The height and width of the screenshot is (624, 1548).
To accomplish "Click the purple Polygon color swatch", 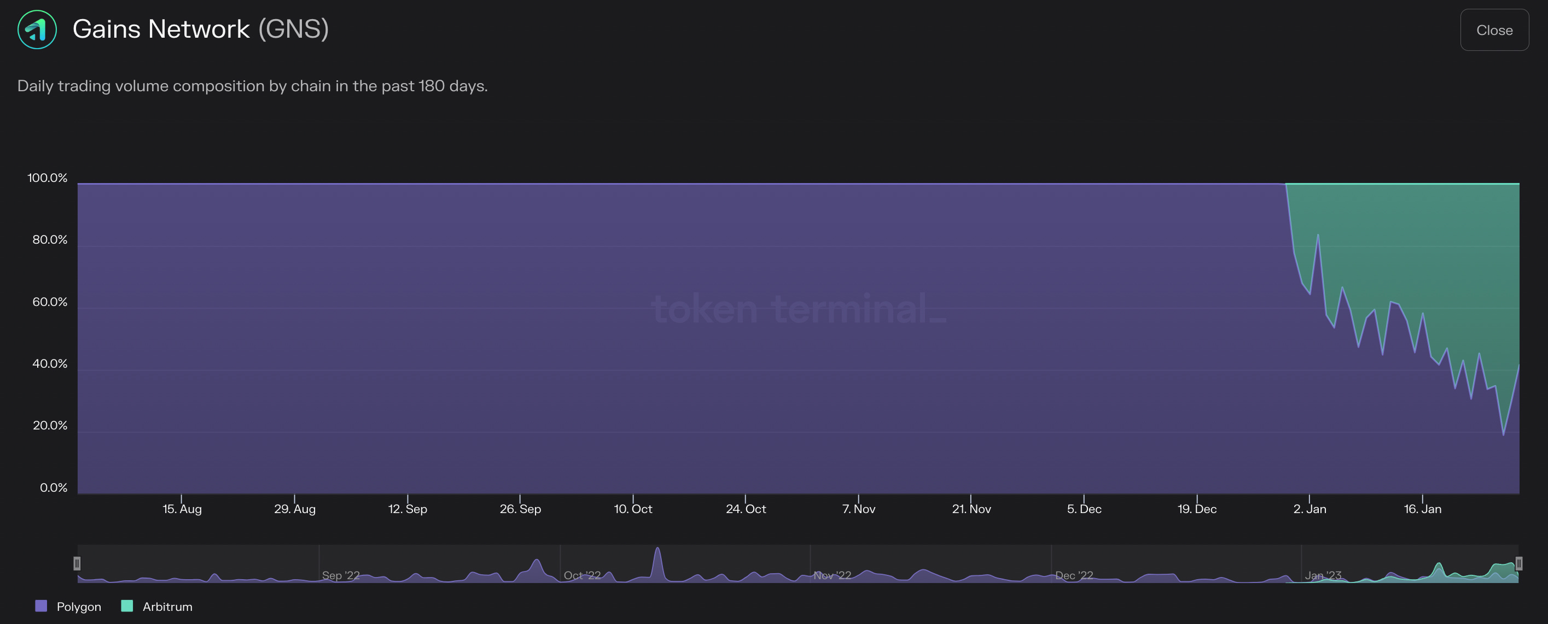I will pyautogui.click(x=41, y=606).
